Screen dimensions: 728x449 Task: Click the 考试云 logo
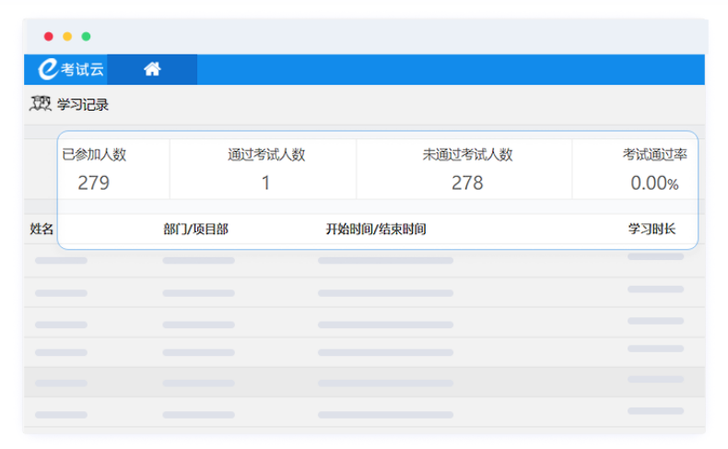click(71, 69)
